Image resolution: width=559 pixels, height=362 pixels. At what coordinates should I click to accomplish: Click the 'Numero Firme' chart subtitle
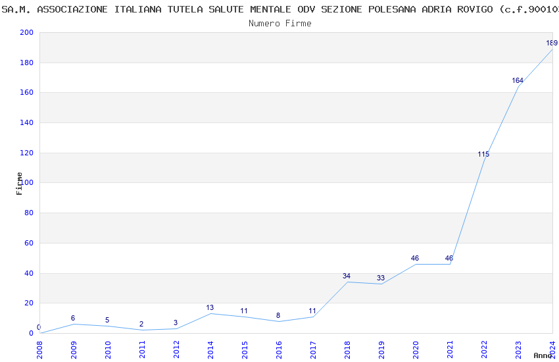(280, 24)
